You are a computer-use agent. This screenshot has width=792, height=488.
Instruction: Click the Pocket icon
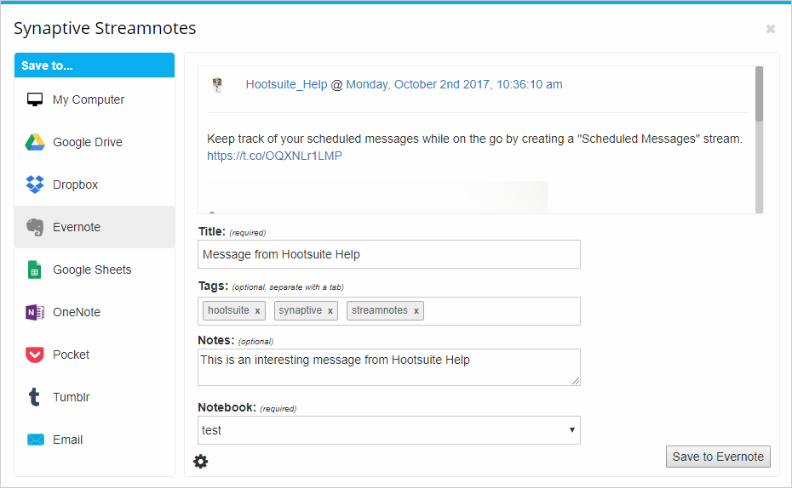click(35, 355)
